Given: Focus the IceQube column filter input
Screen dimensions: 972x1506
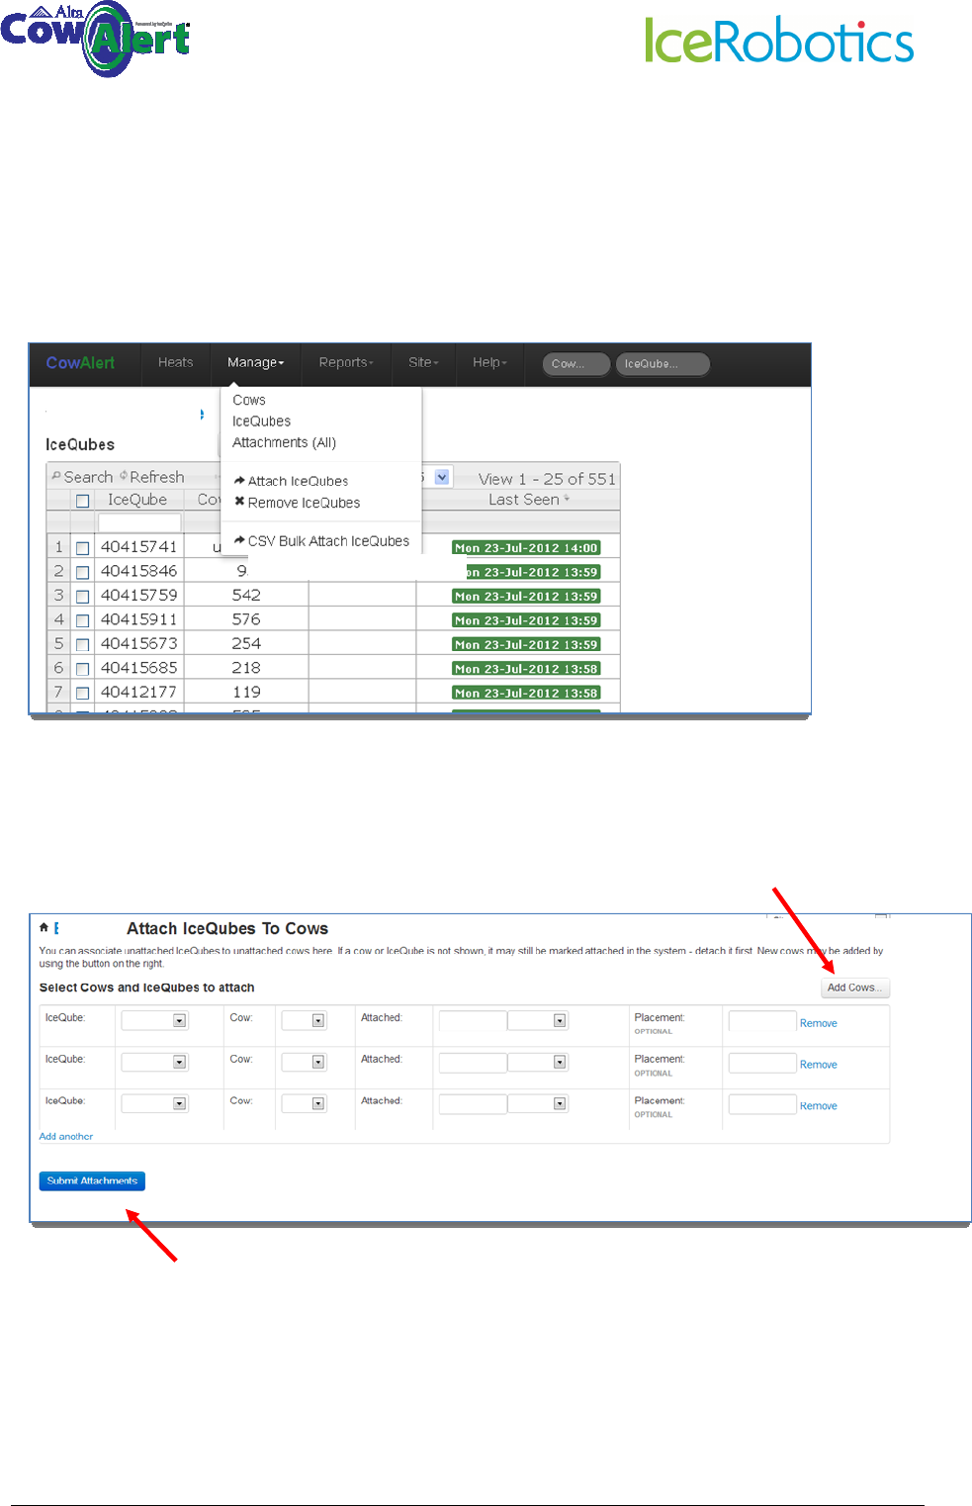Looking at the screenshot, I should (x=139, y=522).
